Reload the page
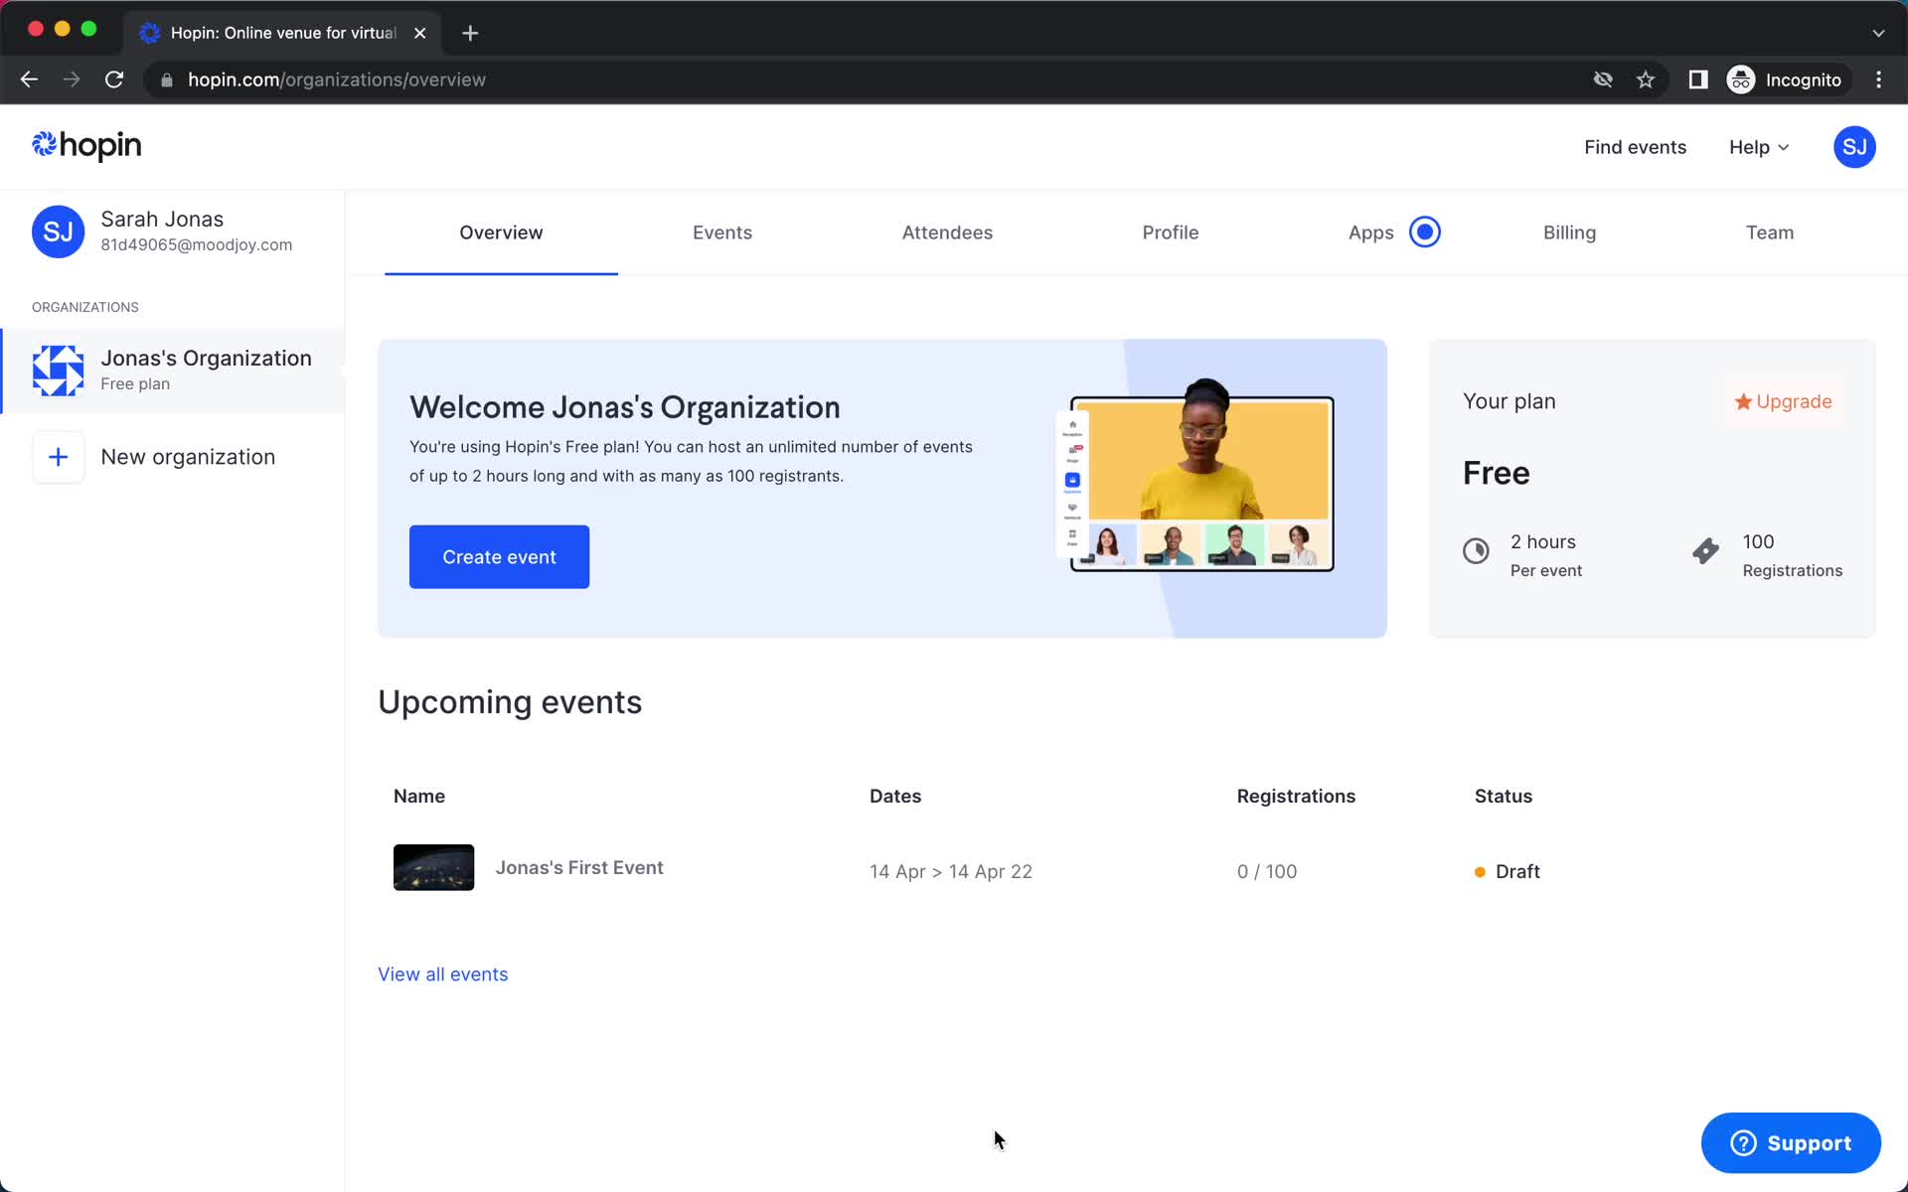Screen dimensions: 1908x1192 [114, 79]
